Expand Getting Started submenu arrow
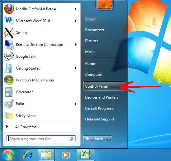171x161 pixels. pyautogui.click(x=76, y=68)
